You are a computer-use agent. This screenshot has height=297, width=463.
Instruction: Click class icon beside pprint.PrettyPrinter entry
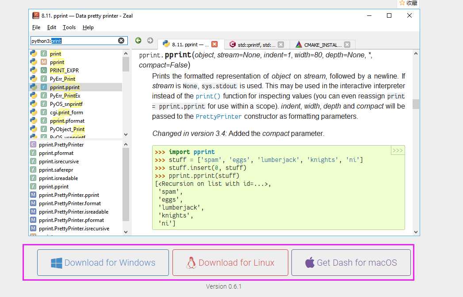coord(33,144)
